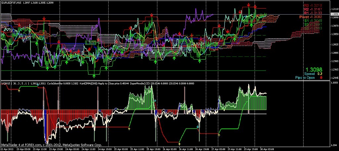Click the lowest yellow arrow in indicator window
339x151 pixels.
(179, 144)
